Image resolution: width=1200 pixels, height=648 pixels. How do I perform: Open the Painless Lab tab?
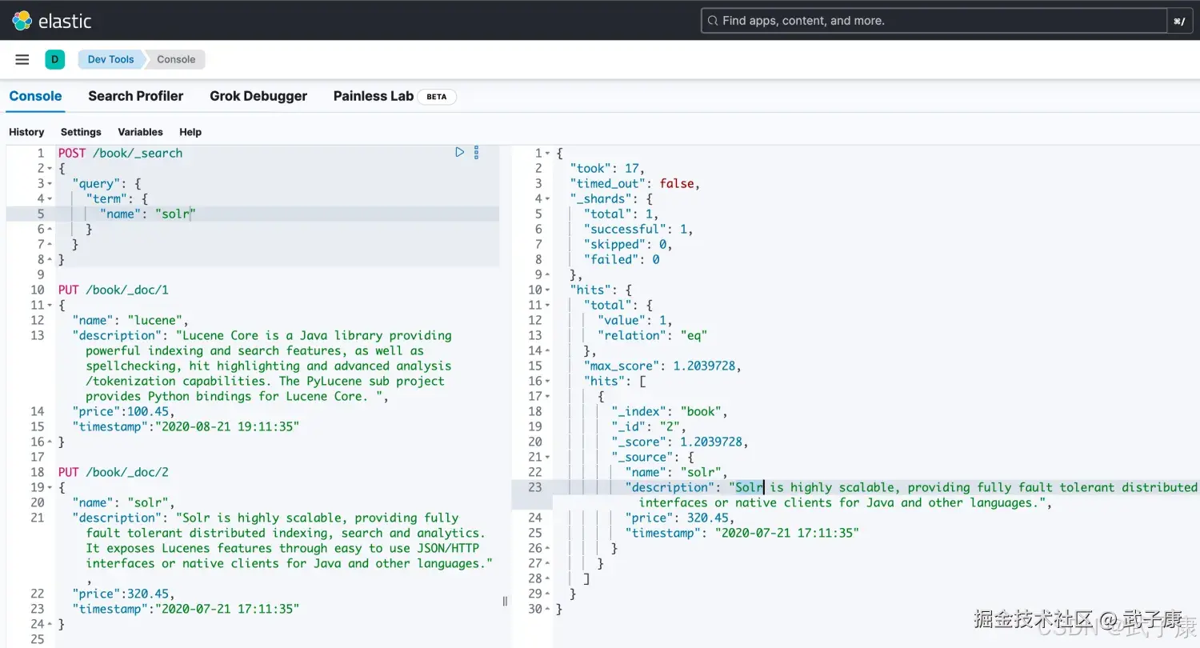[373, 96]
